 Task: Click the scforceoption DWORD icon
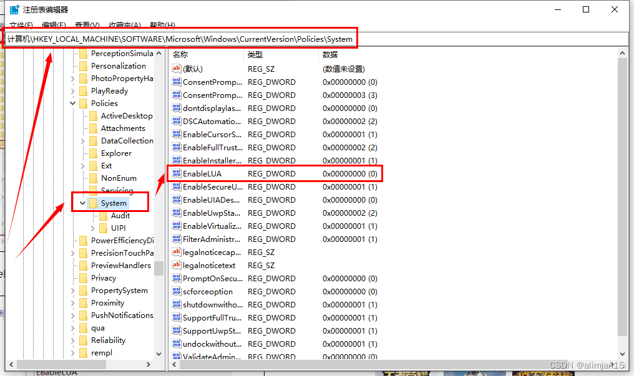pyautogui.click(x=177, y=291)
